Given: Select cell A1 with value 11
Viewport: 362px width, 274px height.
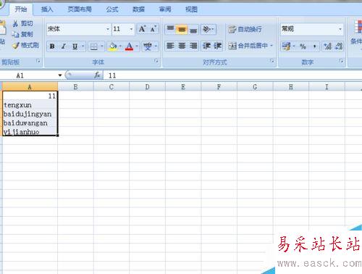Looking at the screenshot, I should click(x=30, y=96).
